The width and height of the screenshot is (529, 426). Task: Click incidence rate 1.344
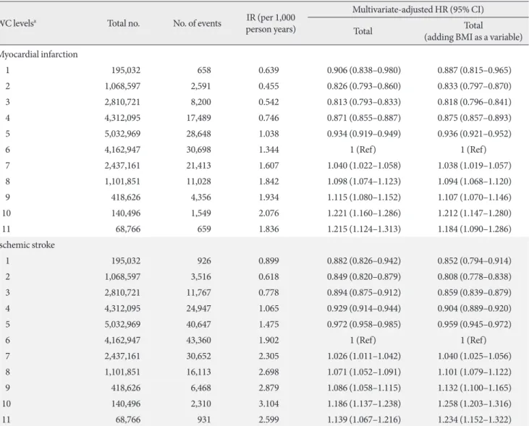point(269,150)
